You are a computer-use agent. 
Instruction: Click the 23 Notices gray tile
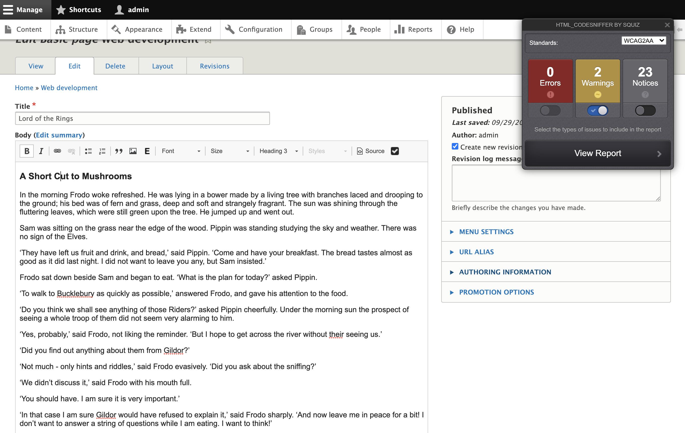point(645,81)
